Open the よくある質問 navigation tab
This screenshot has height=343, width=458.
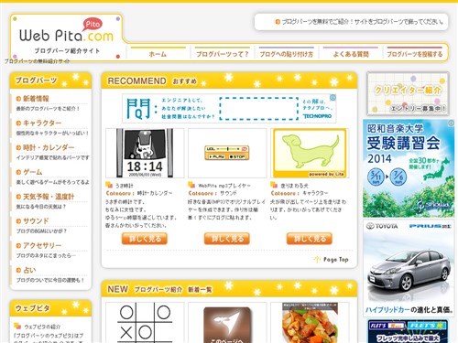(x=351, y=54)
